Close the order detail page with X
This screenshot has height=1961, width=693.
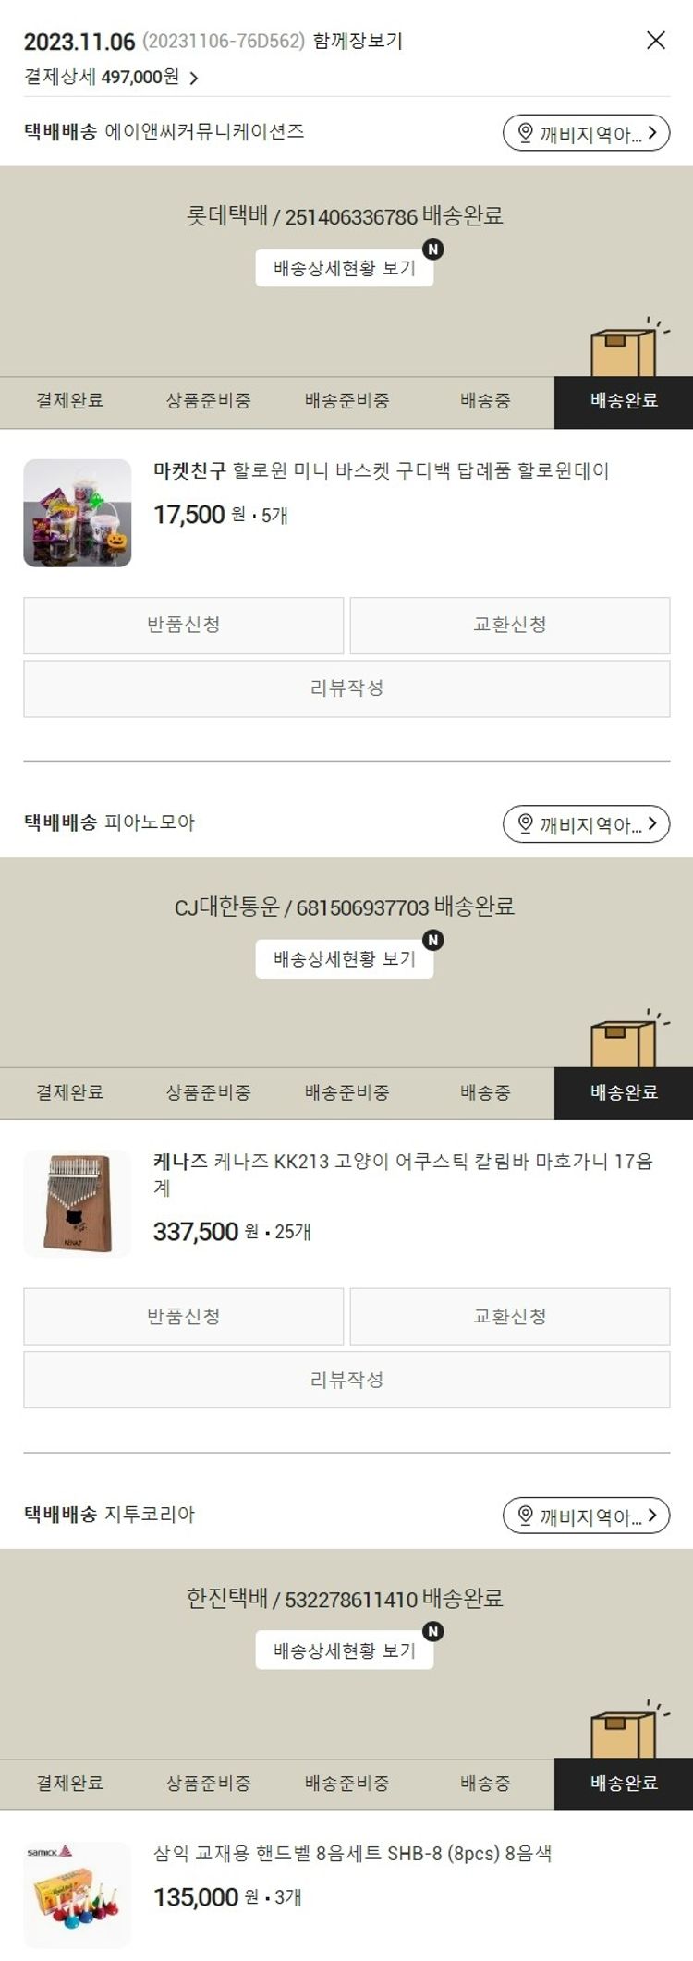point(655,40)
